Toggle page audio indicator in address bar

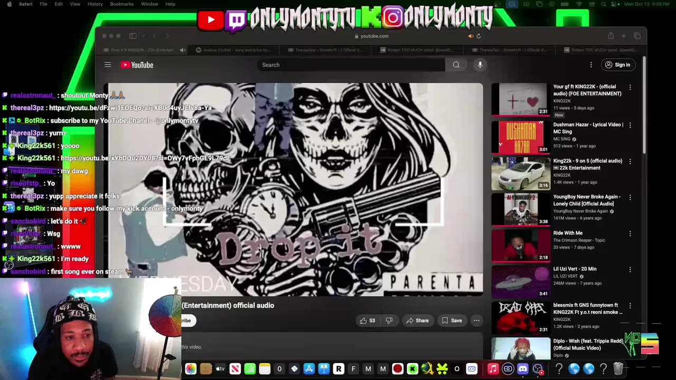pyautogui.click(x=471, y=36)
